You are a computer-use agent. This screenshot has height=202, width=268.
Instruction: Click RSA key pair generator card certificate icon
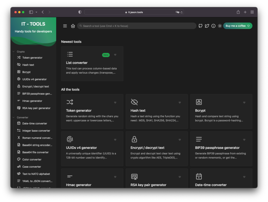tap(134, 177)
